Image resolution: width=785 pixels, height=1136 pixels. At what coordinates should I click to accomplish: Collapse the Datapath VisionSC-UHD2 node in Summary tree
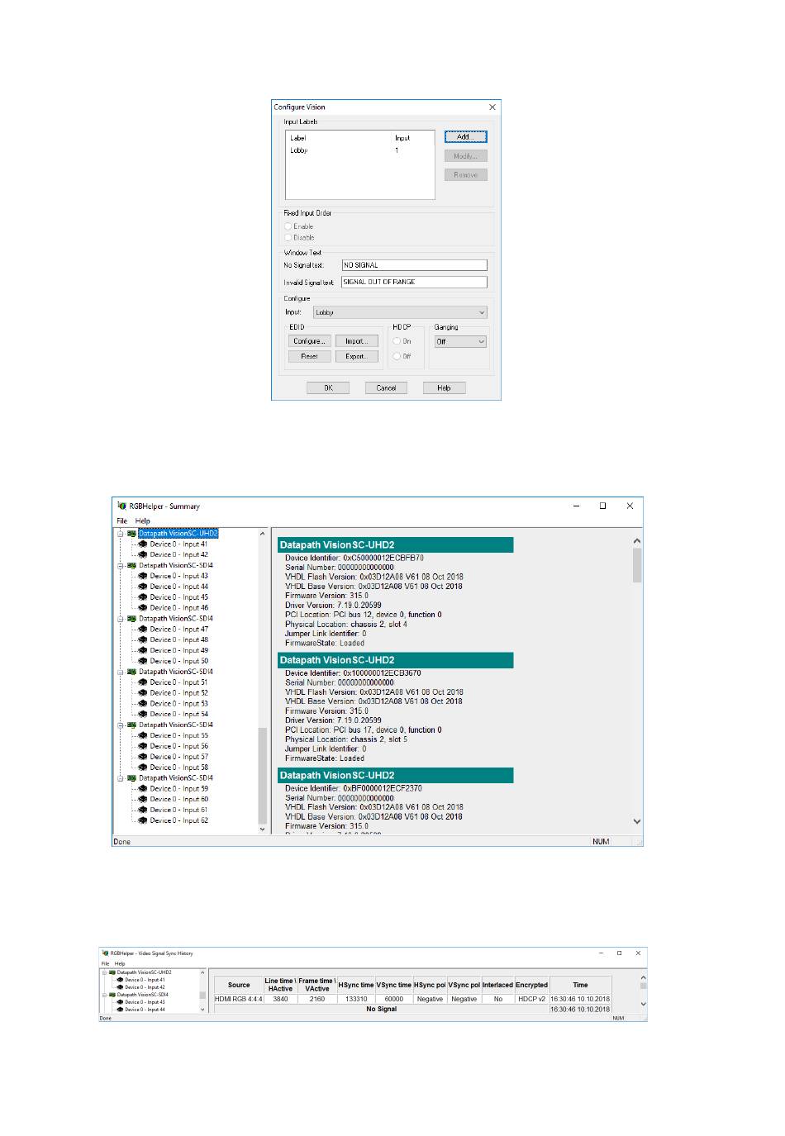121,534
